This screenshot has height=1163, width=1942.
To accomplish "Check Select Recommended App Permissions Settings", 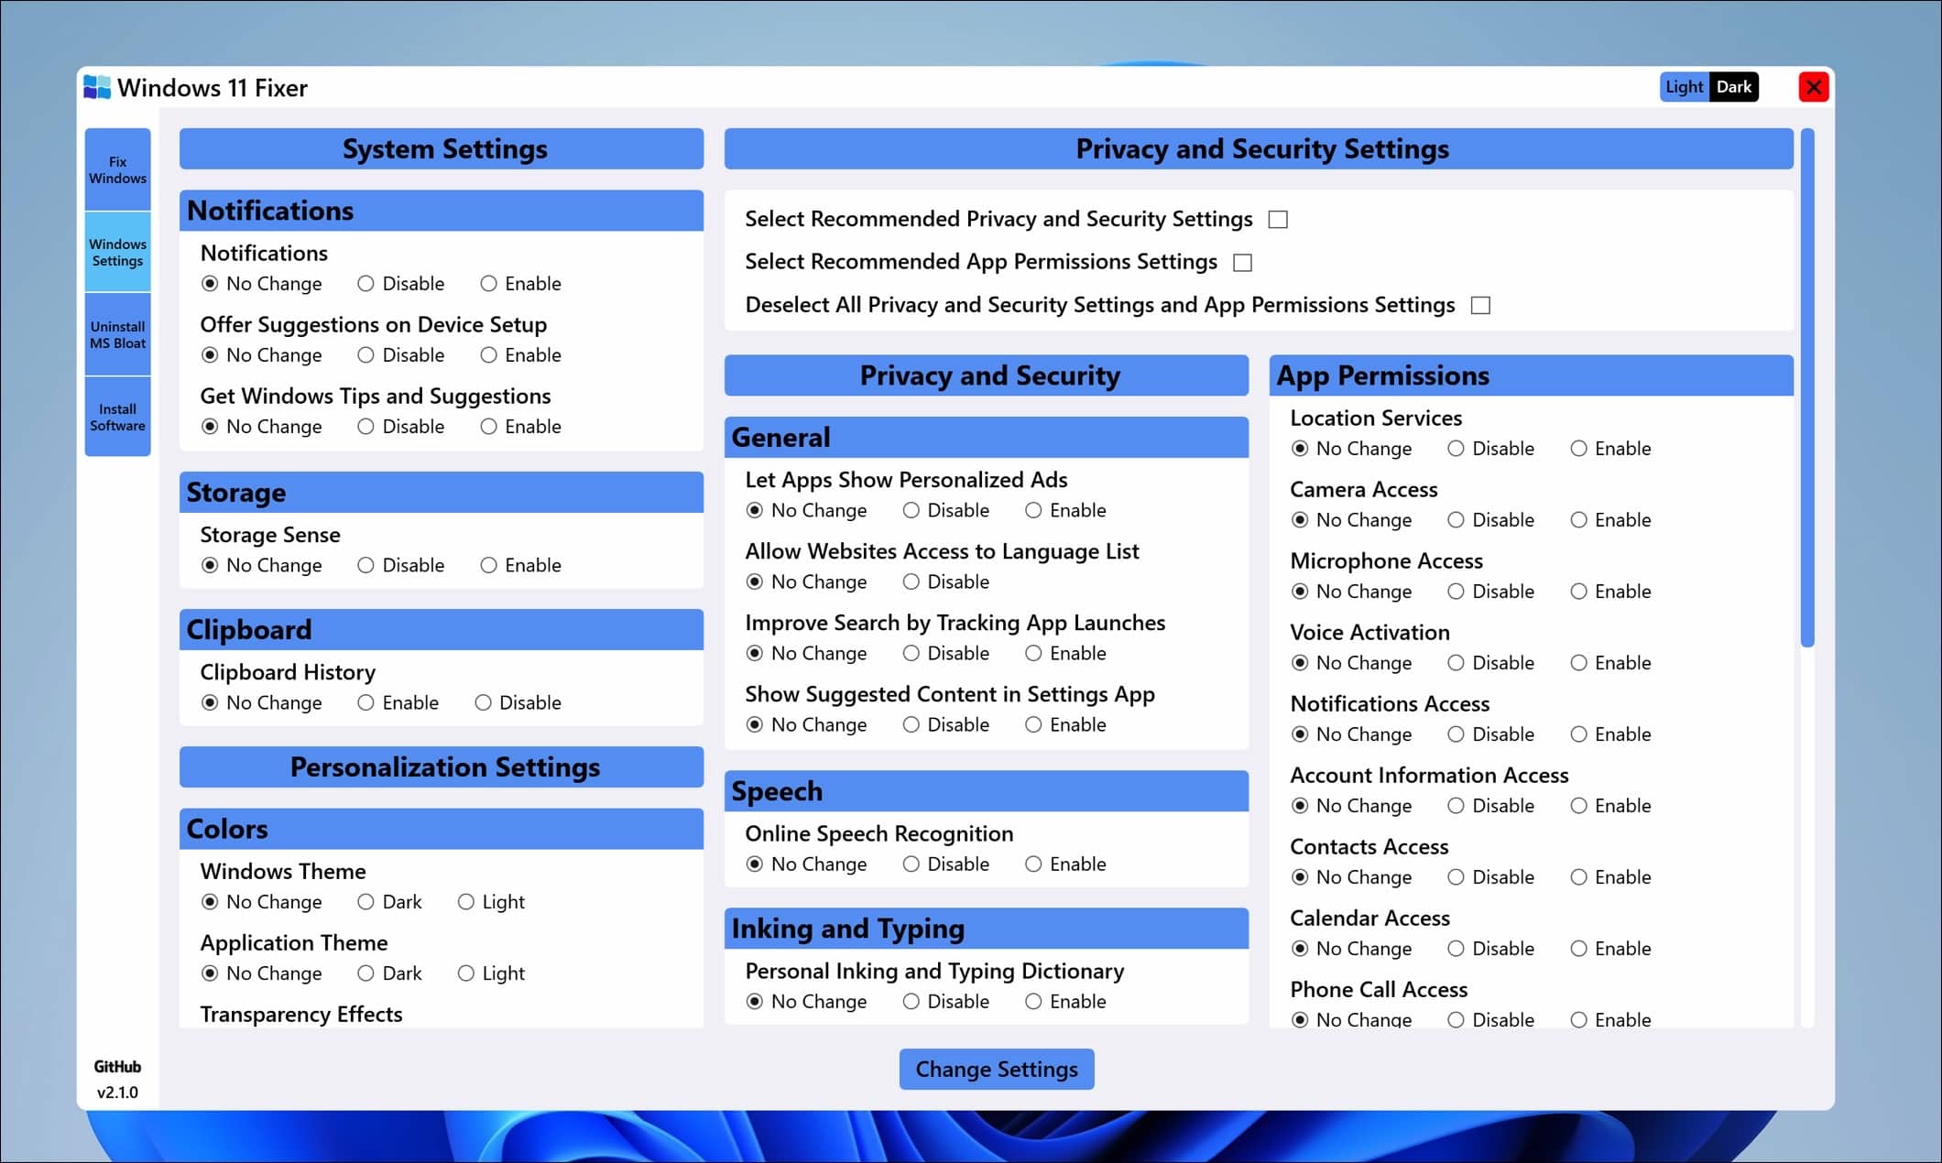I will (1242, 263).
